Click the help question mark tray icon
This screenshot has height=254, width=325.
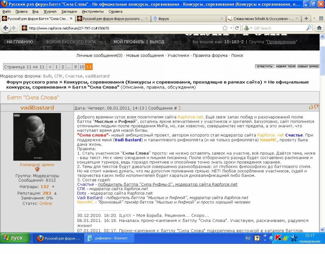coord(257,238)
